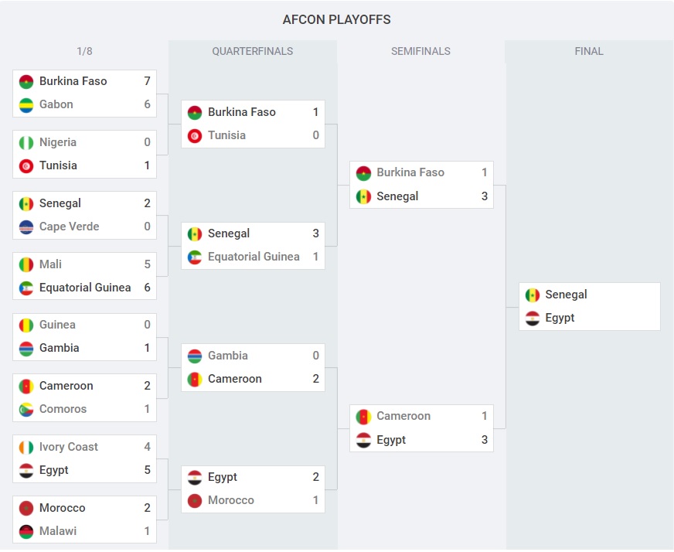Click Morocco in quarterfinals match

pos(230,500)
